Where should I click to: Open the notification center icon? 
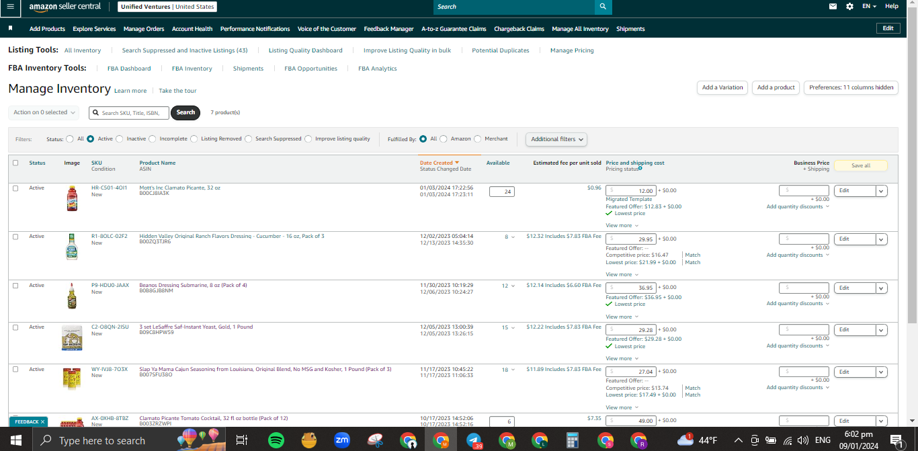coord(896,441)
